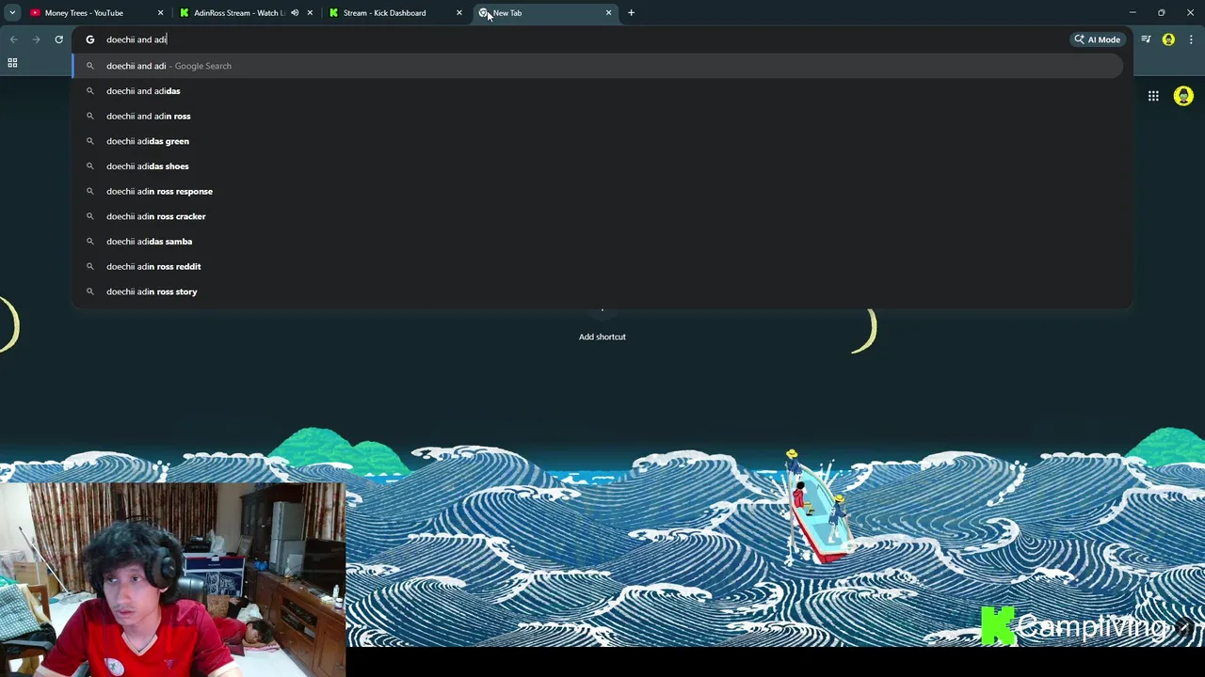Select suggestion 'doechii and adidas'
This screenshot has height=677, width=1205.
598,91
